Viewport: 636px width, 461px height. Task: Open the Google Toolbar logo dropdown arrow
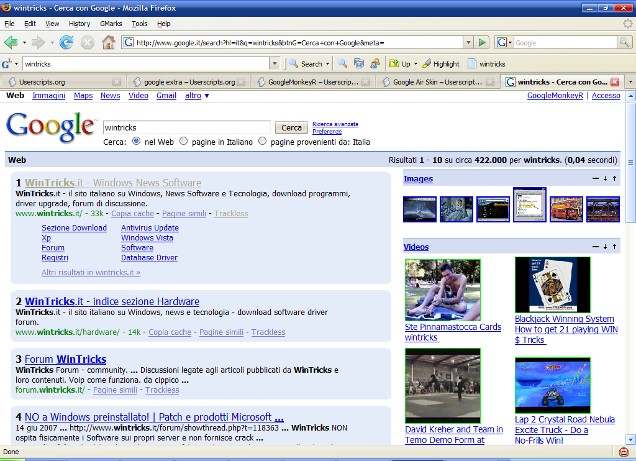pyautogui.click(x=16, y=64)
